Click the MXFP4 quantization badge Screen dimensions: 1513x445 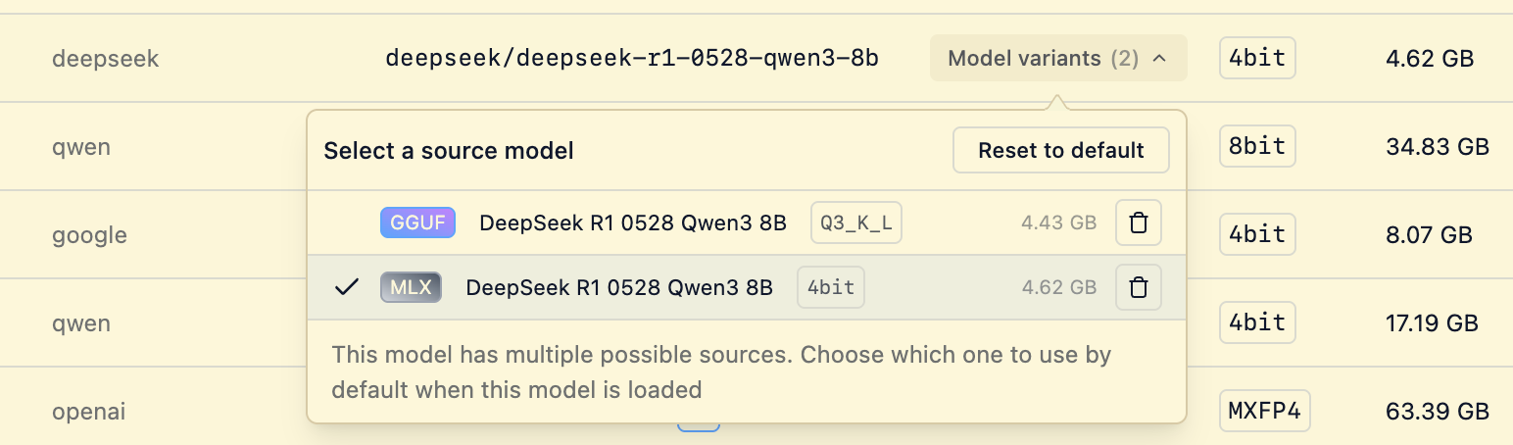click(x=1264, y=411)
